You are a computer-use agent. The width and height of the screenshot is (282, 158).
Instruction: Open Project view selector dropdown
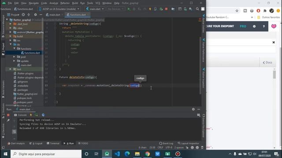[x=13, y=14]
